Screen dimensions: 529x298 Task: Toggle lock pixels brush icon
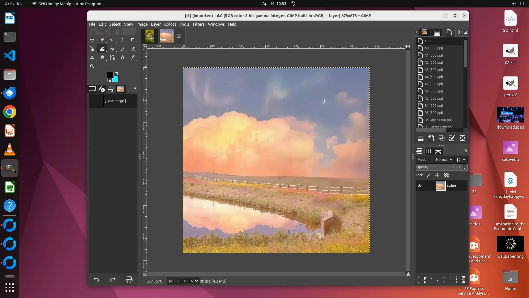point(428,175)
